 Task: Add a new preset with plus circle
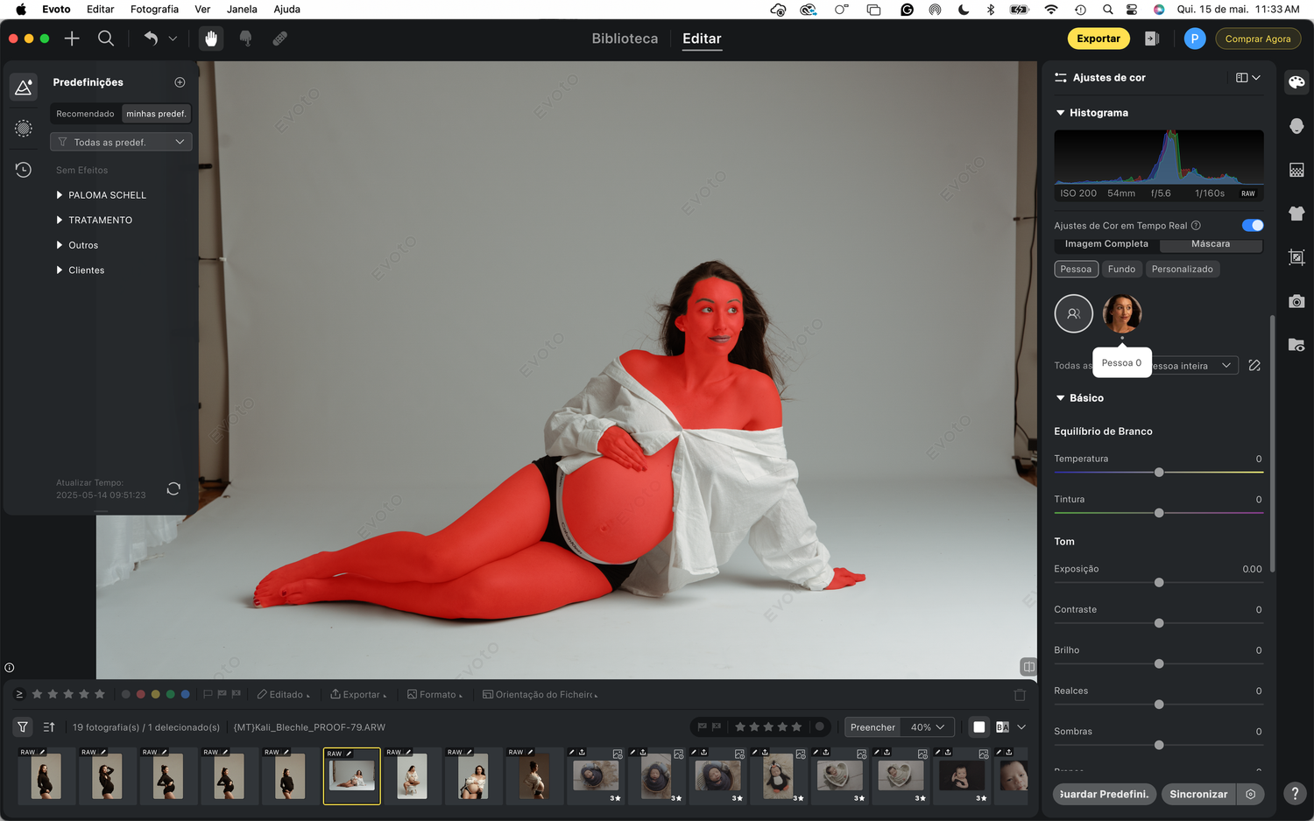(180, 82)
